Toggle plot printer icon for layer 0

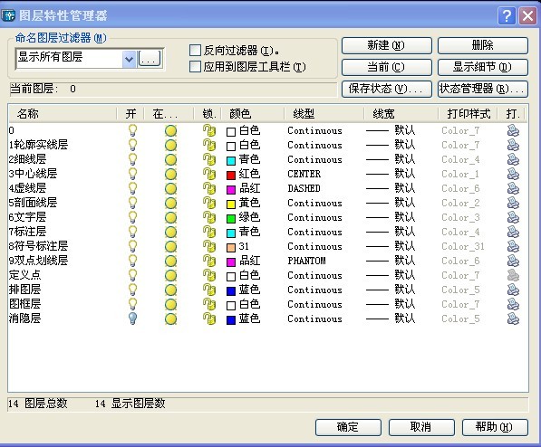(513, 130)
